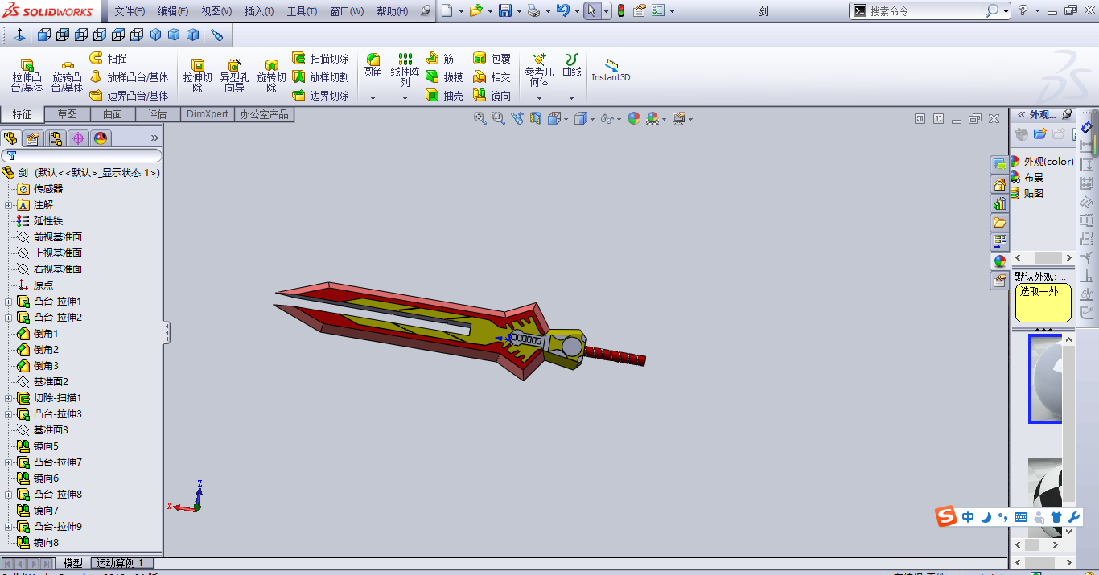The width and height of the screenshot is (1099, 575).
Task: Expand the 凸台-拉伸1 feature node
Action: [x=9, y=302]
